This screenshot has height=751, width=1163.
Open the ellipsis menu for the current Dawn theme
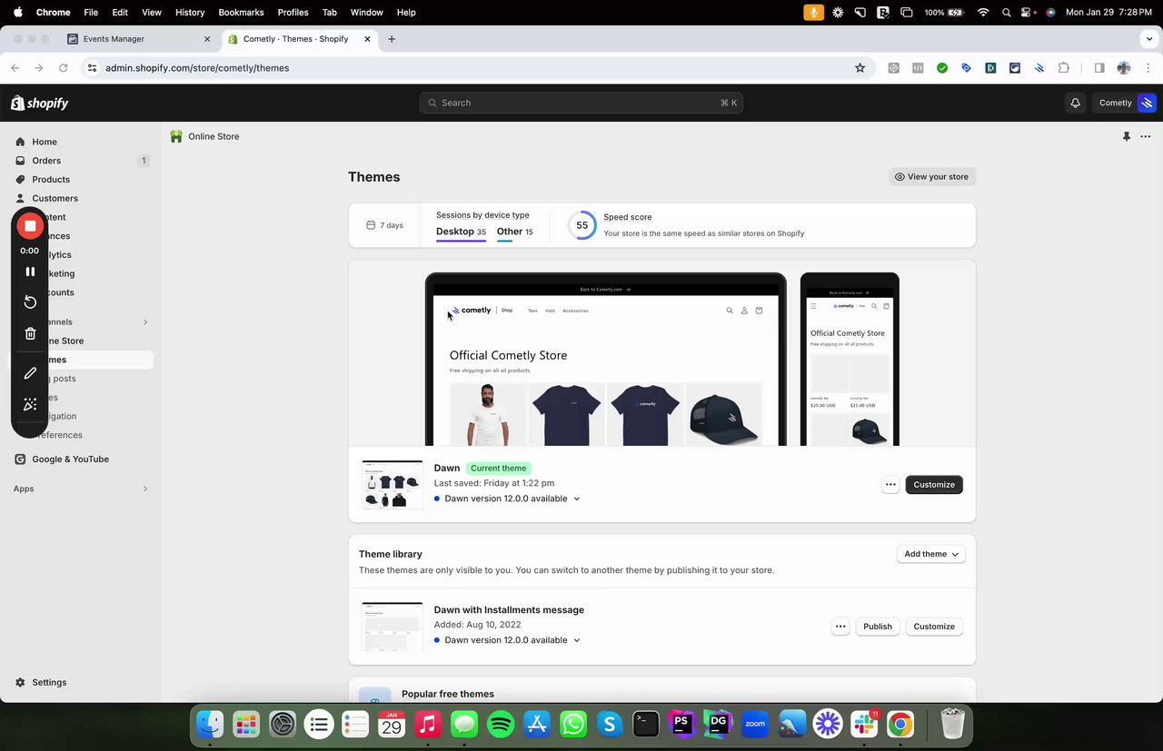(890, 485)
